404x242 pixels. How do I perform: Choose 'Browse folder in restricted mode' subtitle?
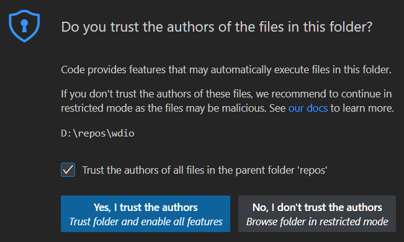(317, 222)
